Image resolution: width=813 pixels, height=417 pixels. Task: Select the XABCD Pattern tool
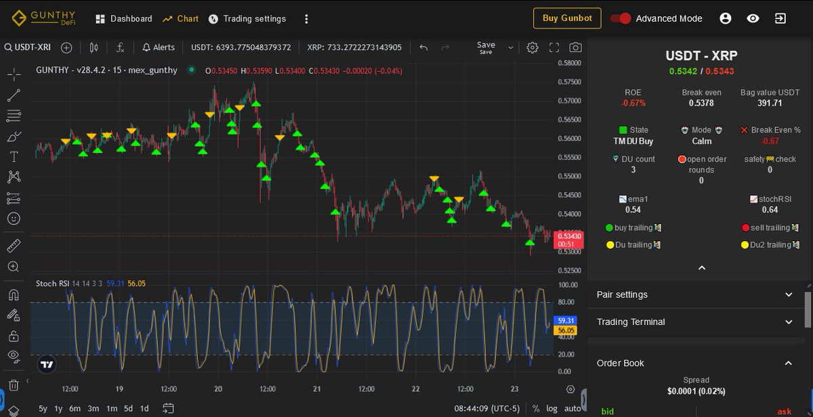coord(14,177)
